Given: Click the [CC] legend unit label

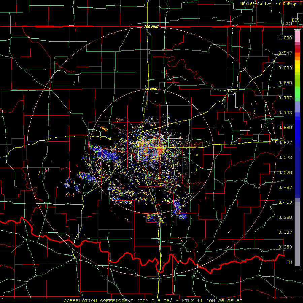Looking at the screenshot, I should [x=288, y=23].
